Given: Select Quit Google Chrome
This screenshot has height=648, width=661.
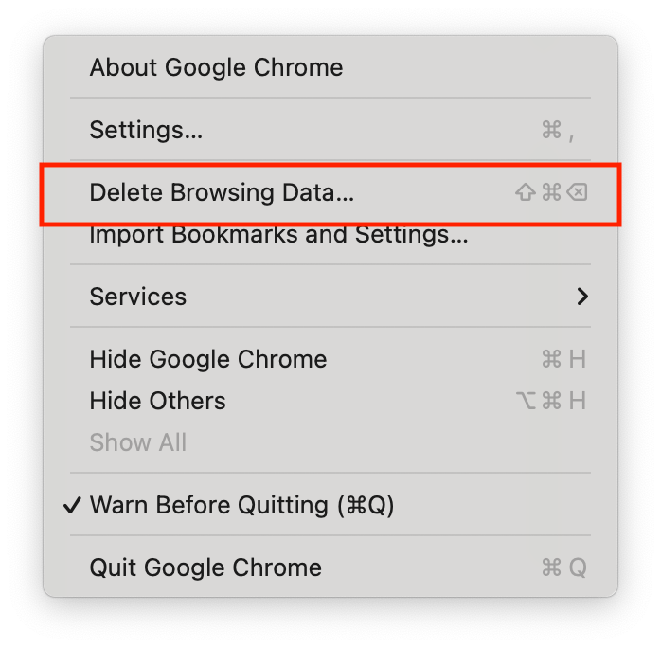Looking at the screenshot, I should click(x=205, y=567).
